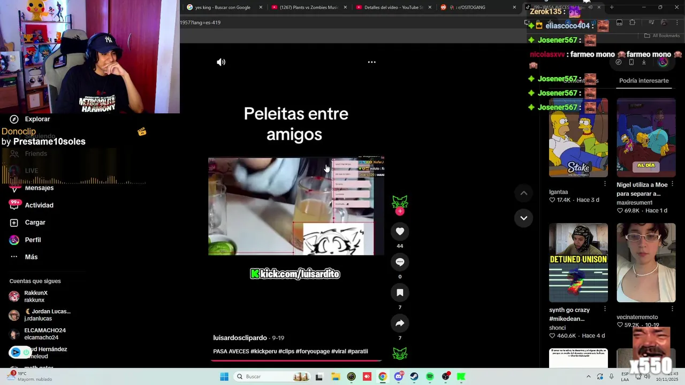The height and width of the screenshot is (385, 685).
Task: Open a new browser tab
Action: 612,7
